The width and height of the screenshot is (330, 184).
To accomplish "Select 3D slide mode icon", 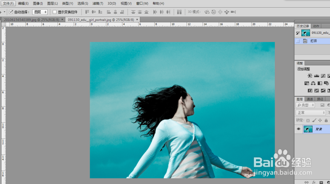I will coord(227,12).
